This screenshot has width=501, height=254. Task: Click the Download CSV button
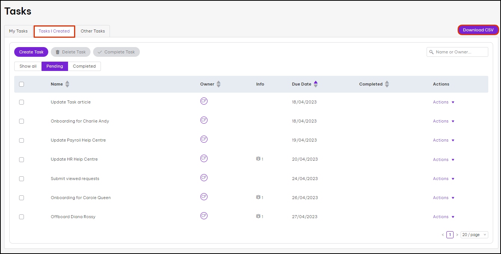click(478, 30)
